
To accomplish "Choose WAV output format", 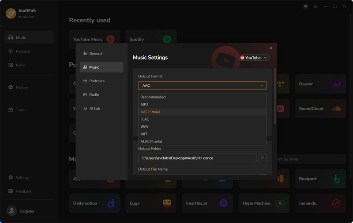I will point(202,127).
